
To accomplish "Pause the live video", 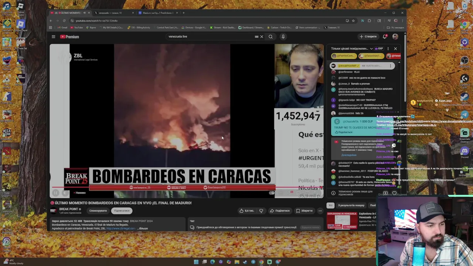I will point(55,192).
